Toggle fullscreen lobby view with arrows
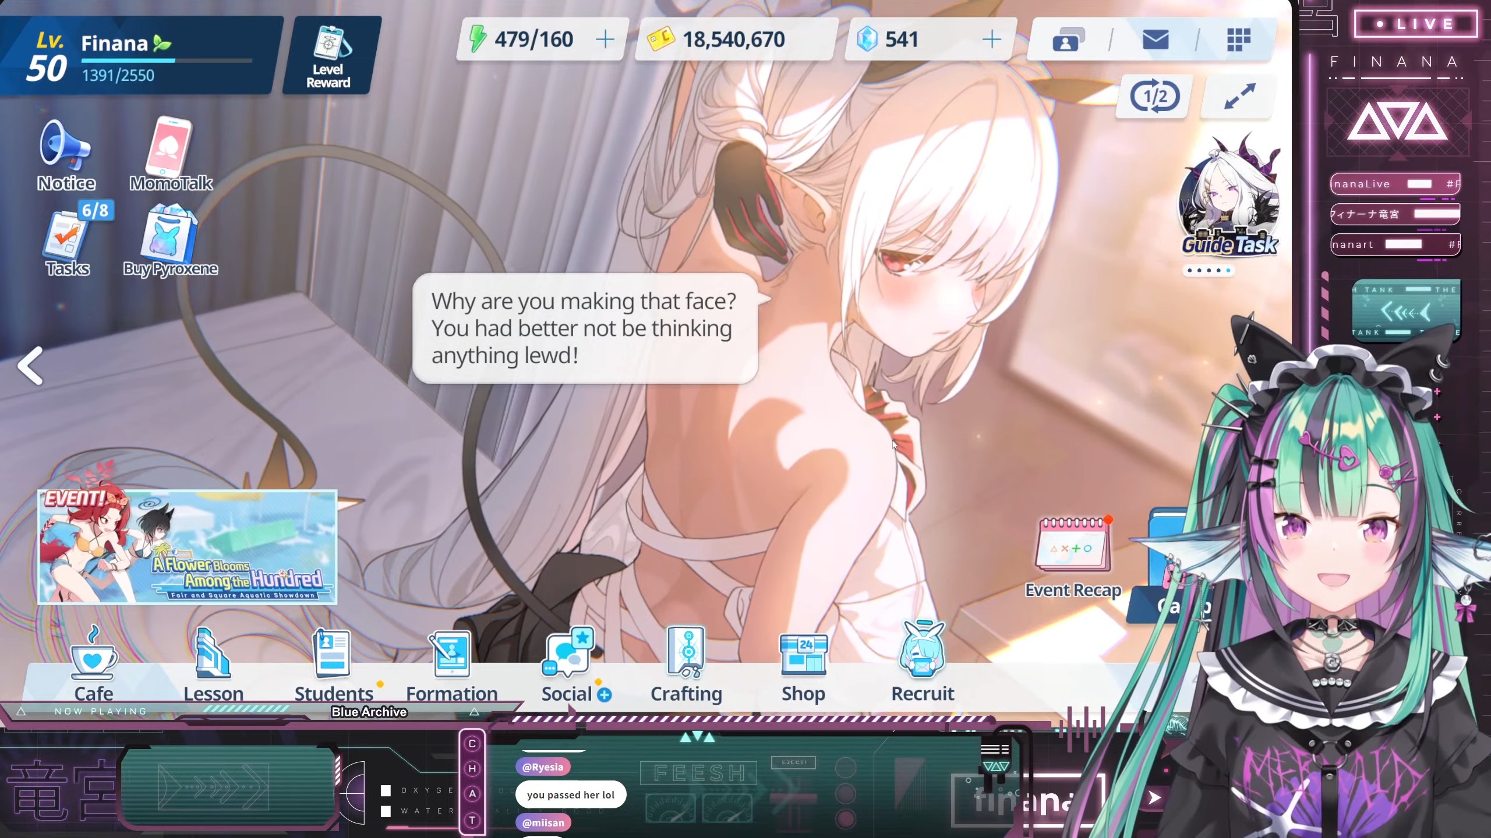Viewport: 1491px width, 838px height. click(1239, 97)
